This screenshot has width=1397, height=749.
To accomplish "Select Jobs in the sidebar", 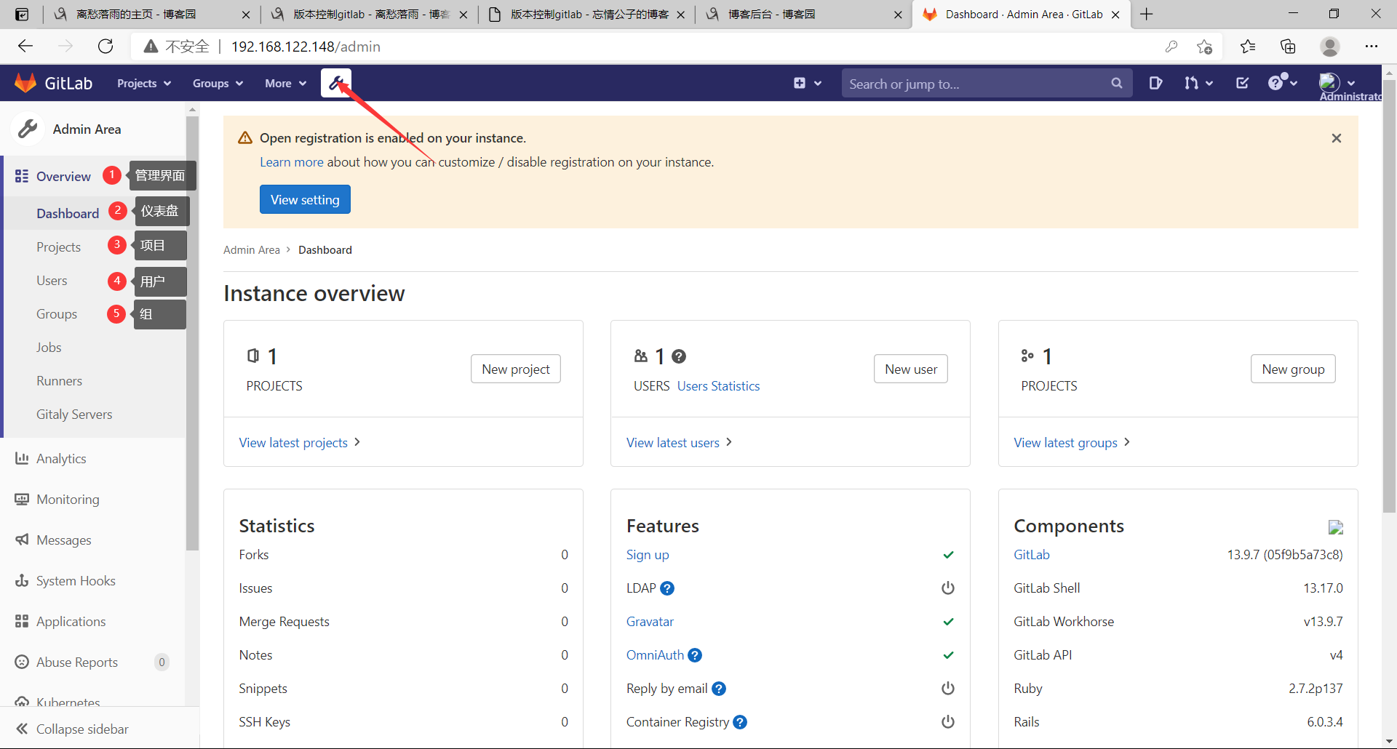I will (49, 348).
